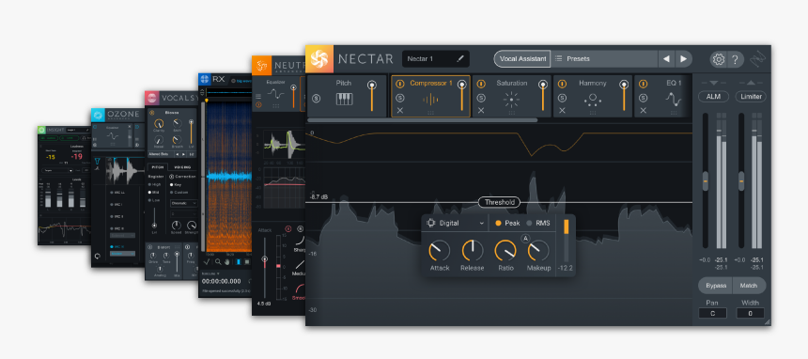Click the Bypass button
The height and width of the screenshot is (359, 808).
click(x=715, y=286)
